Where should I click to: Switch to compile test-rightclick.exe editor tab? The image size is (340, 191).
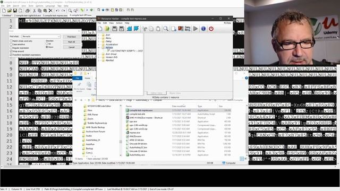[27, 15]
